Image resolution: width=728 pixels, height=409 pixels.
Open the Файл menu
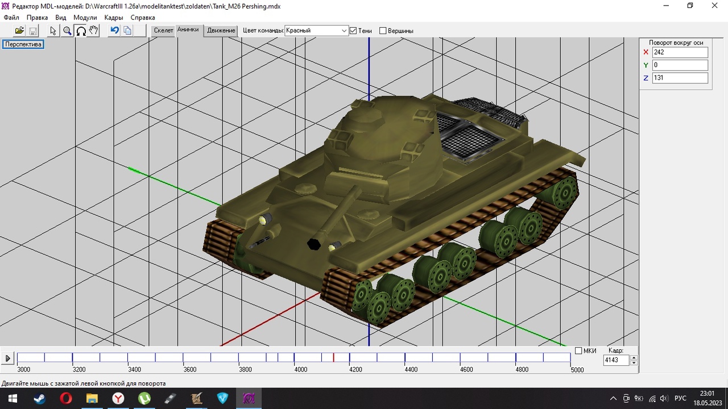[11, 18]
